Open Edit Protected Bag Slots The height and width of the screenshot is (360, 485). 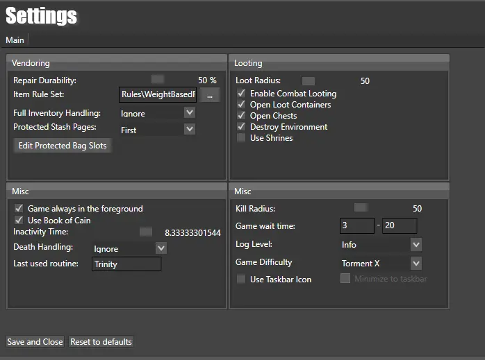63,146
